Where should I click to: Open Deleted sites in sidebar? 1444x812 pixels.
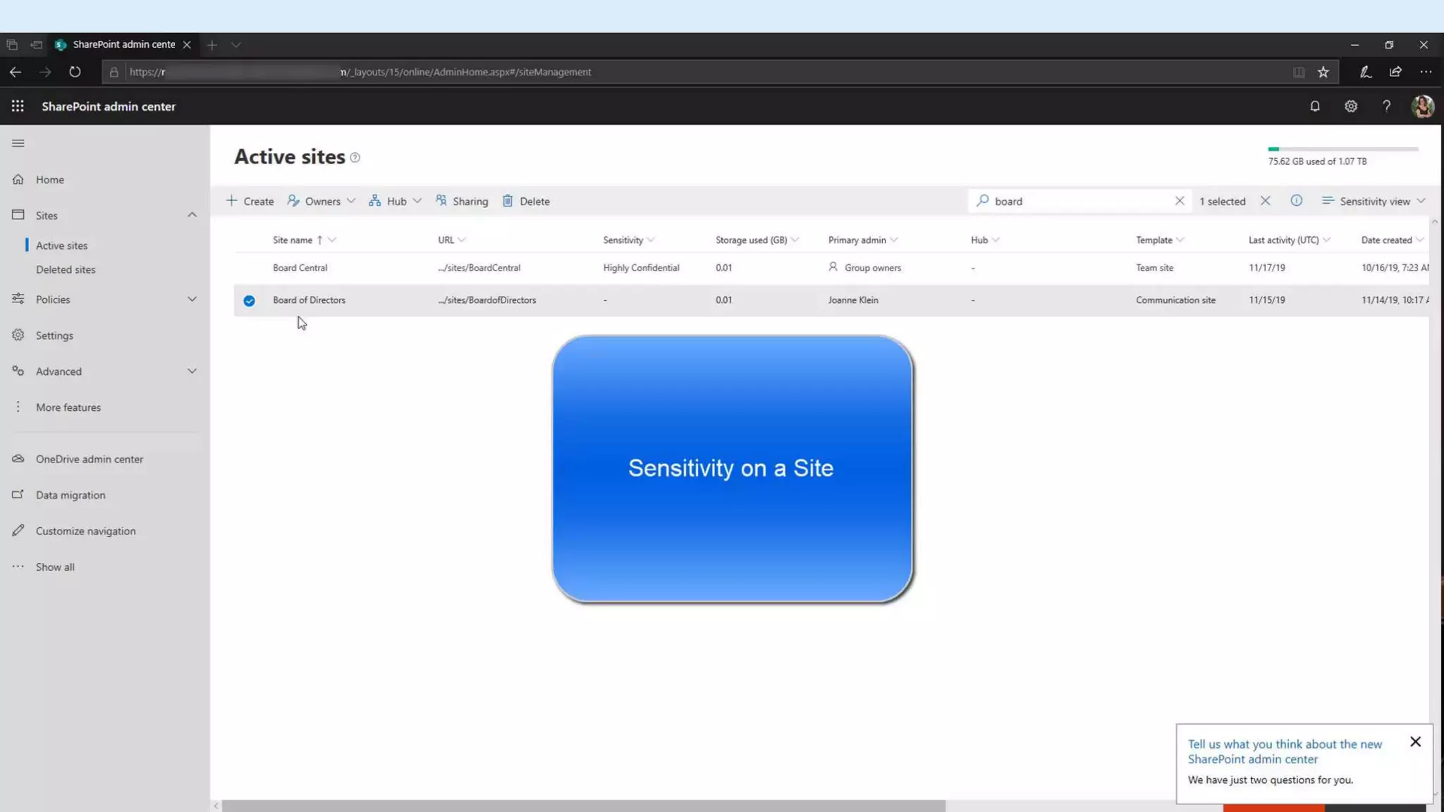[x=66, y=269]
